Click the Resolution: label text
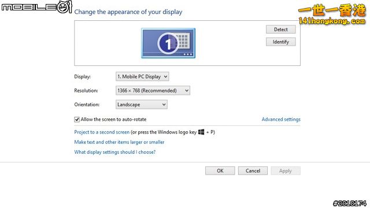Viewport: 370px width, 208px height. [86, 91]
